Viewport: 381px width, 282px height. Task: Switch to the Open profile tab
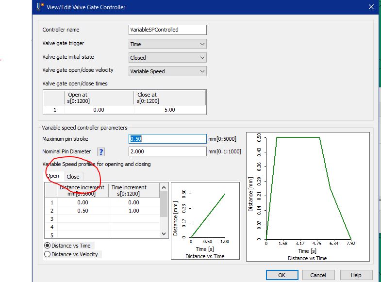tap(53, 176)
